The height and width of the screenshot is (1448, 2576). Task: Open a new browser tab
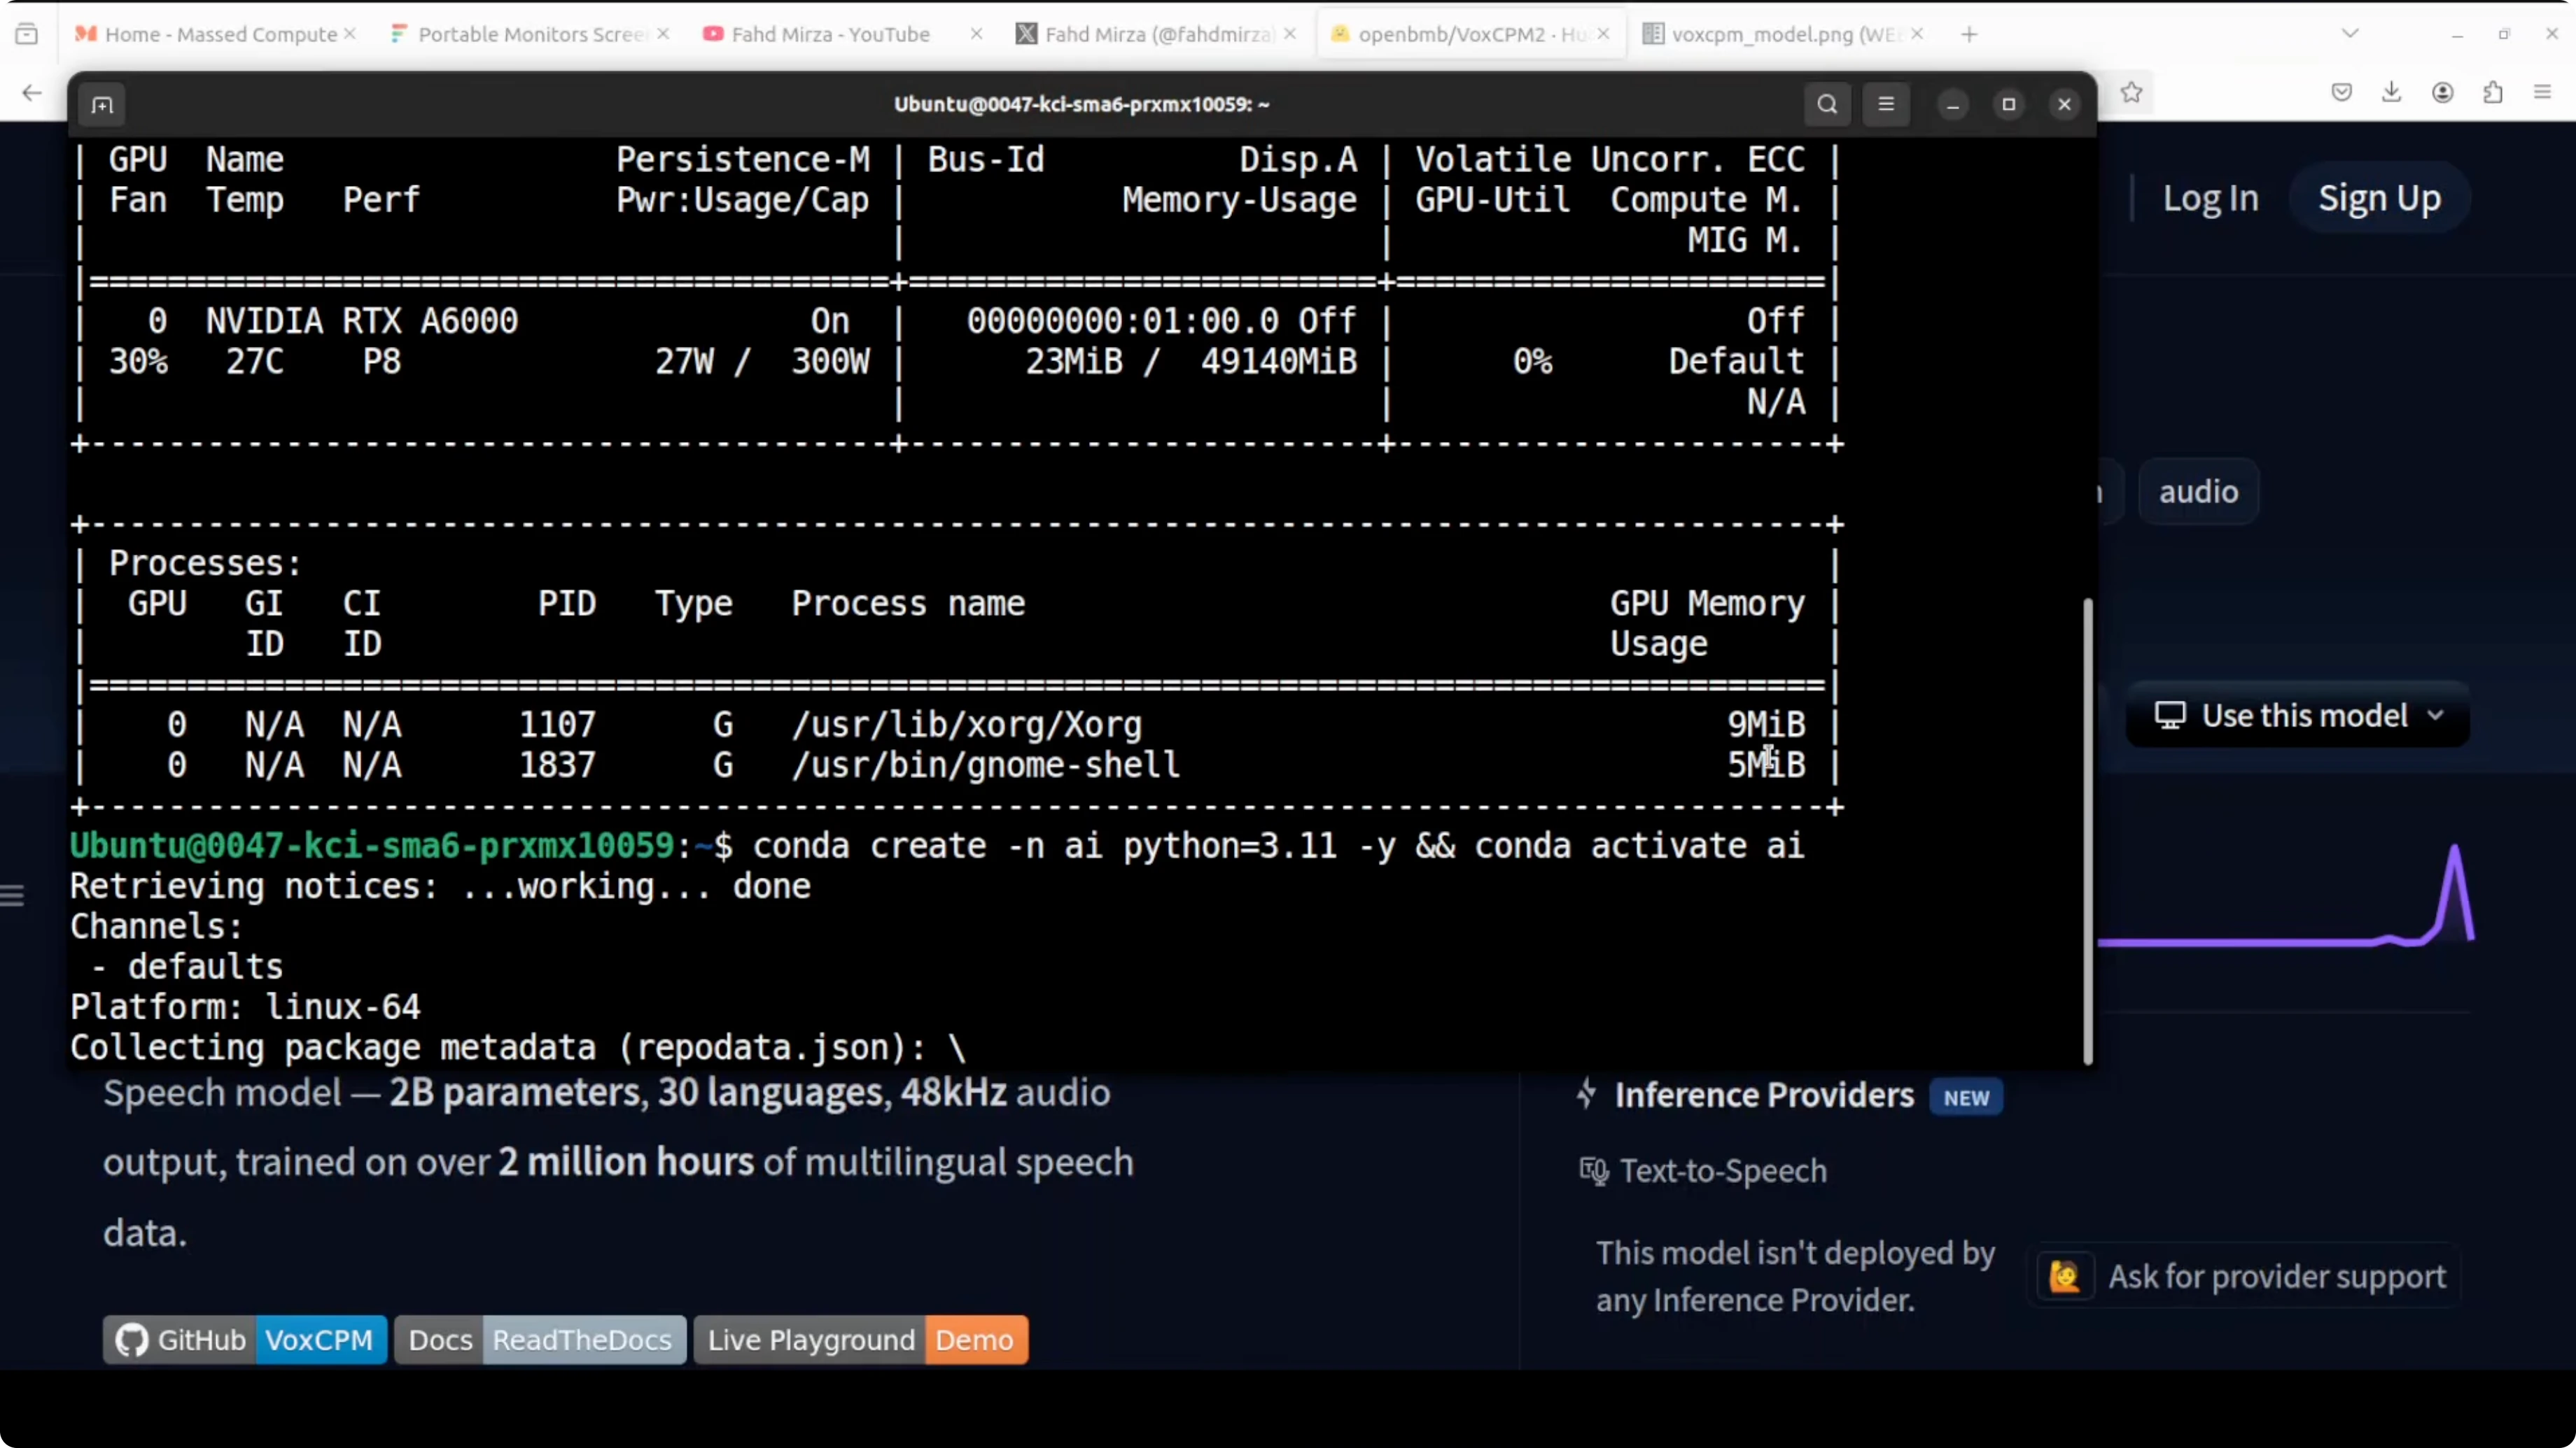pos(1969,34)
